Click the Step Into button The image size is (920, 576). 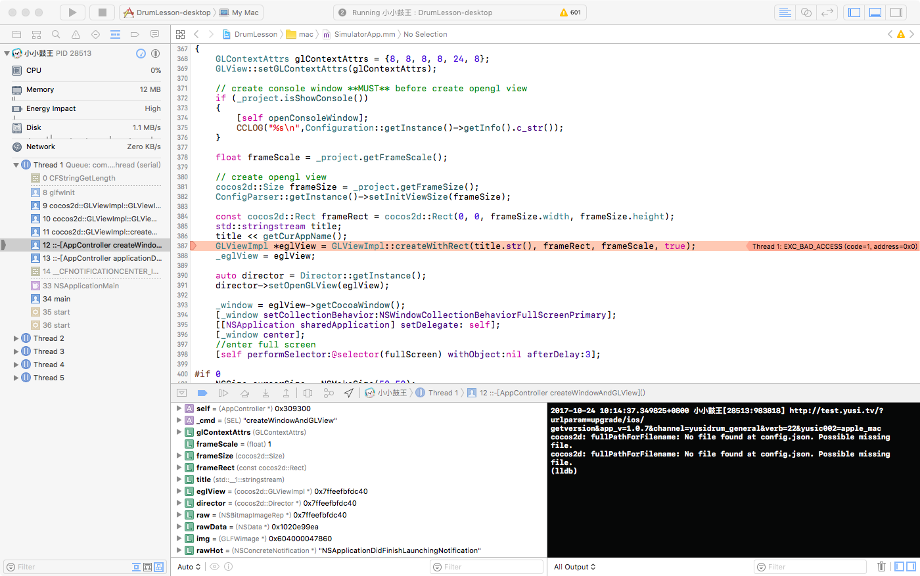pos(265,393)
